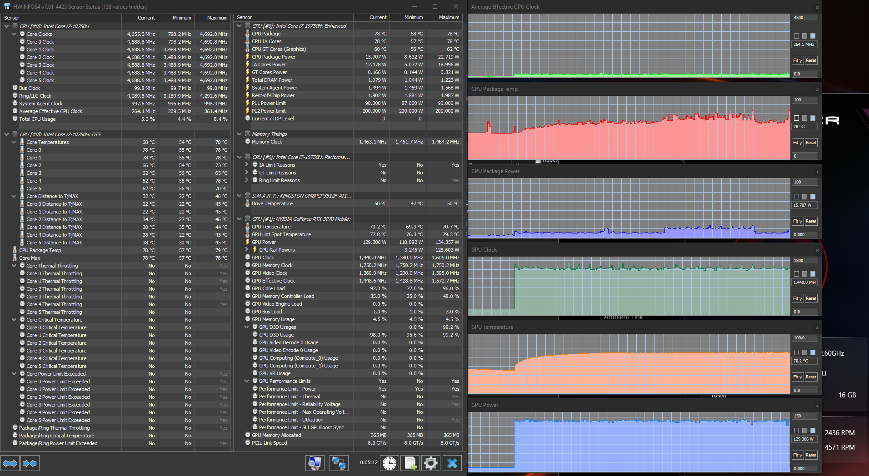Click the left pane Current column header
The height and width of the screenshot is (476, 869).
140,18
